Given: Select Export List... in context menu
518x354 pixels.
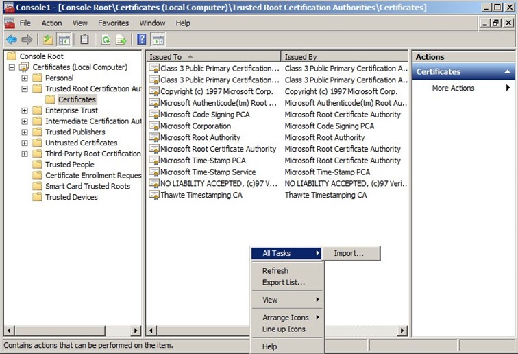Looking at the screenshot, I should click(x=287, y=282).
